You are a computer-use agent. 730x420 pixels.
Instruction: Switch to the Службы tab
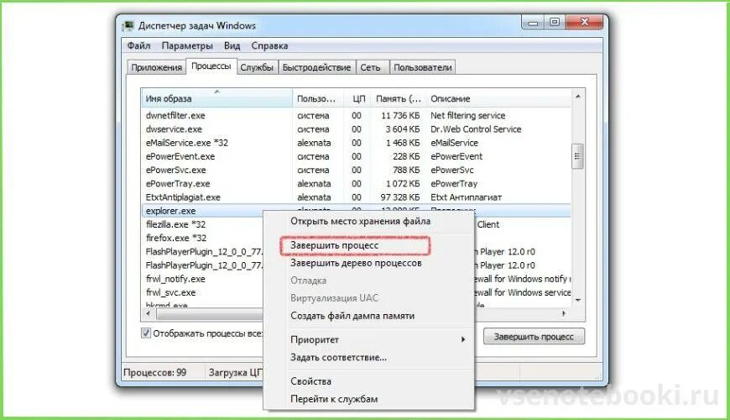[x=257, y=67]
